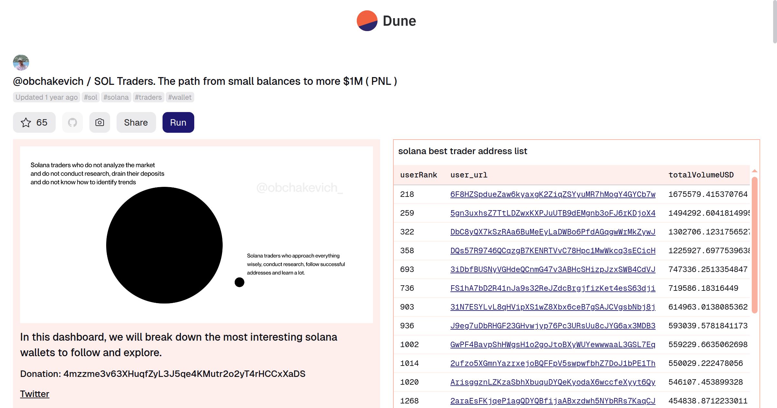The height and width of the screenshot is (408, 777).
Task: Sort by the userRank column header
Action: 419,175
